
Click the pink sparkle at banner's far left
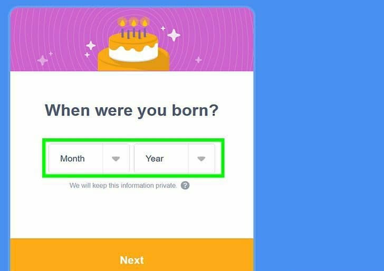42,61
